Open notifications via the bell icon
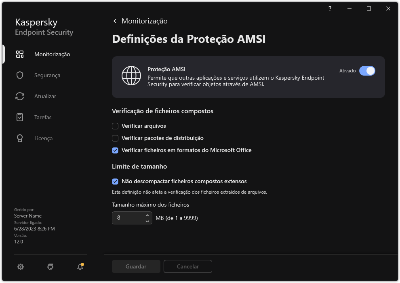 pos(80,267)
